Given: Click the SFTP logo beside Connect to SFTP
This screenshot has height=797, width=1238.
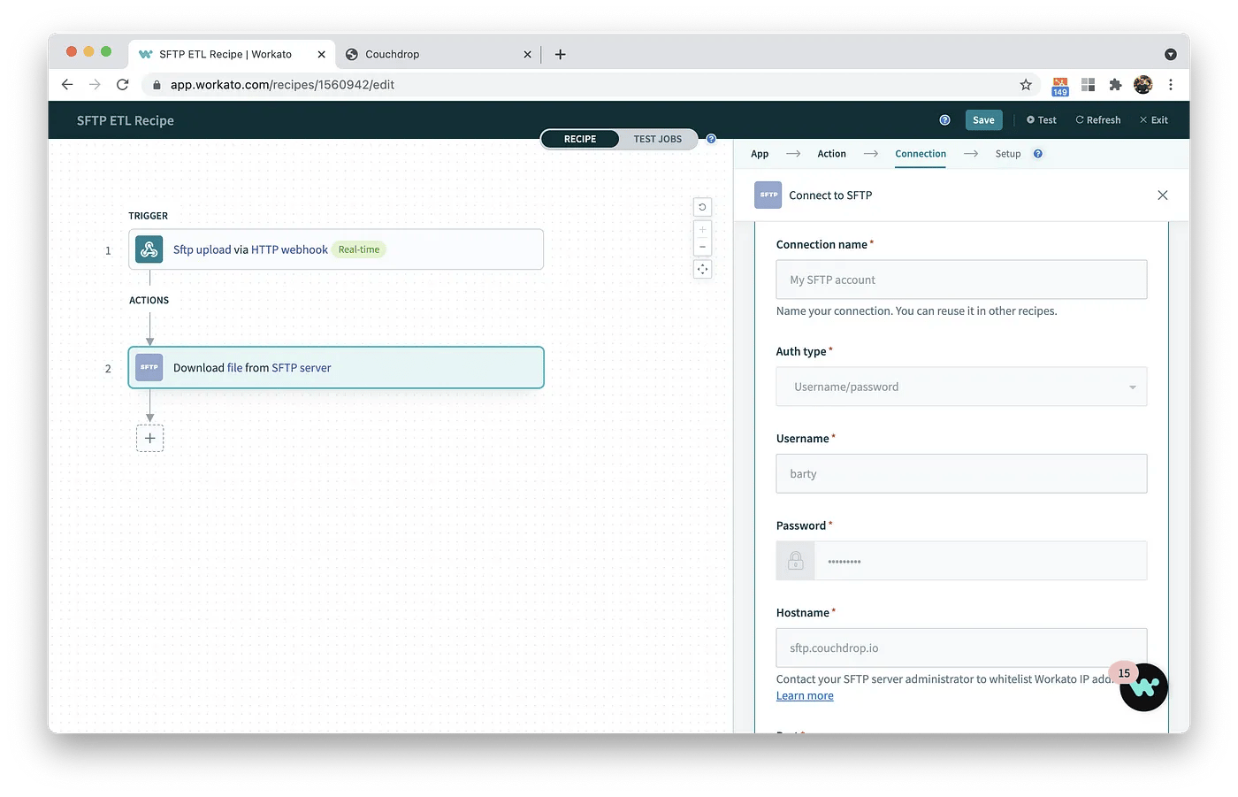Looking at the screenshot, I should (768, 195).
